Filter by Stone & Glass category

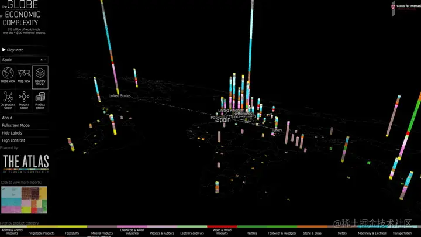tap(312, 233)
